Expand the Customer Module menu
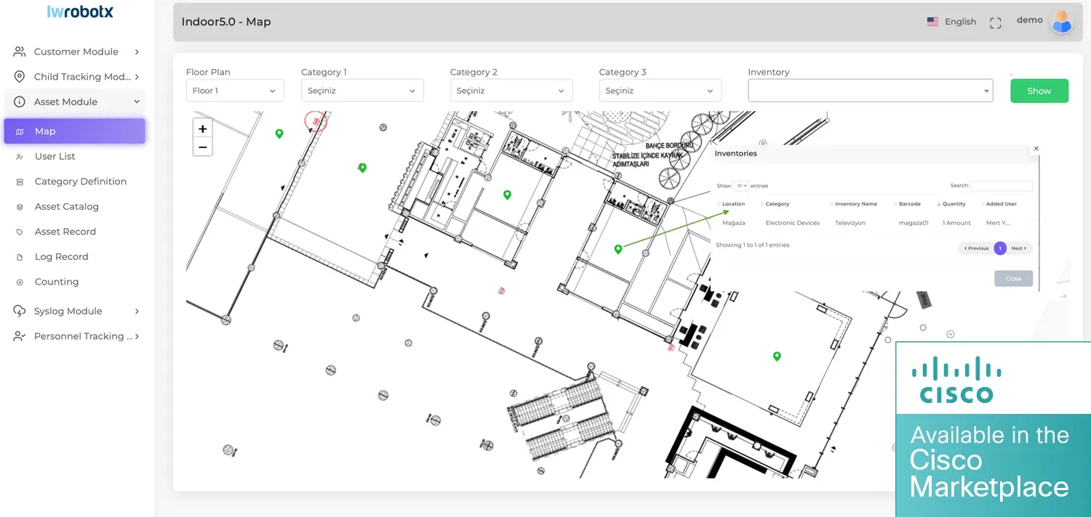Image resolution: width=1091 pixels, height=517 pixels. click(76, 52)
